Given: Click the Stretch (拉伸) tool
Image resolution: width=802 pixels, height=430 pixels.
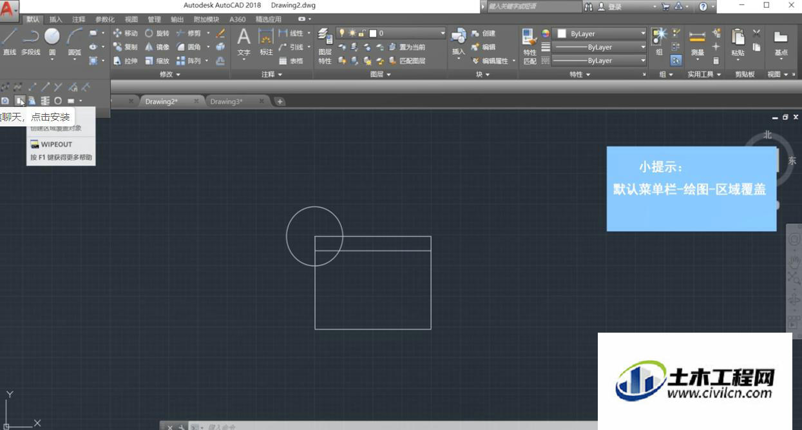Looking at the screenshot, I should (x=126, y=61).
